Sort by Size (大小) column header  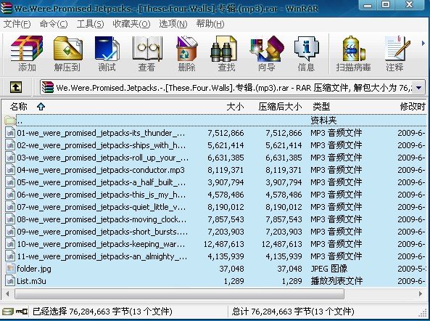(x=235, y=106)
